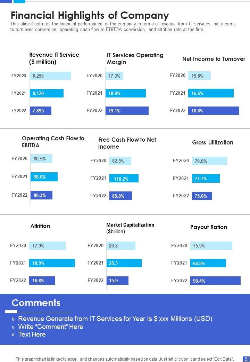Click the slide number 5 badge

[x=245, y=359]
